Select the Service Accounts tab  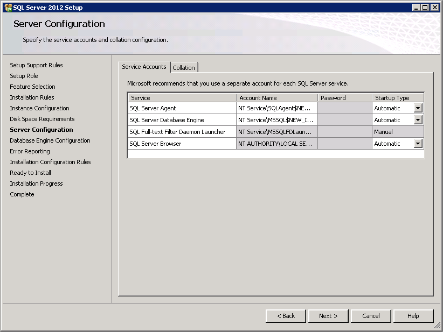point(144,67)
